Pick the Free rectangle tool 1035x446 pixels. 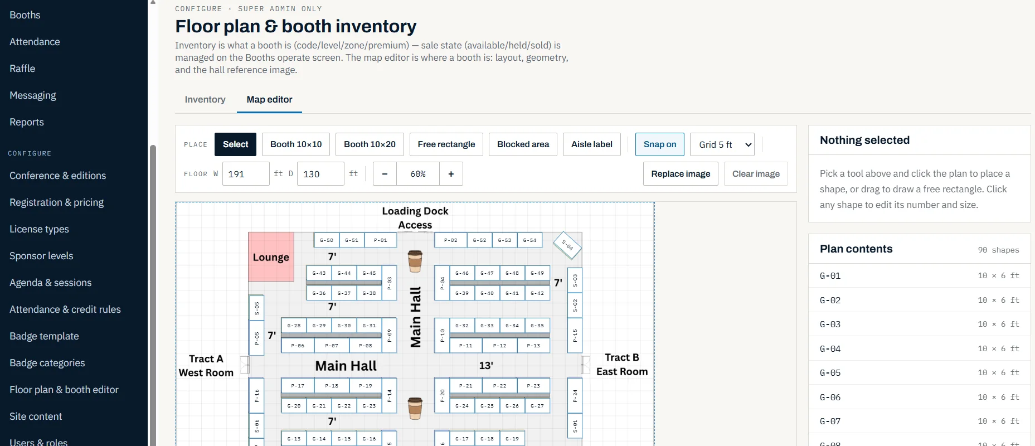pos(446,144)
